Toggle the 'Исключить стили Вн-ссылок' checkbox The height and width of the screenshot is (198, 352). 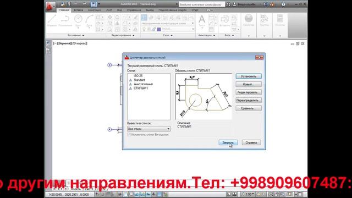click(129, 135)
